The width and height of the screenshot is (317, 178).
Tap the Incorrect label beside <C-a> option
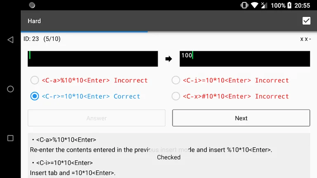click(131, 80)
